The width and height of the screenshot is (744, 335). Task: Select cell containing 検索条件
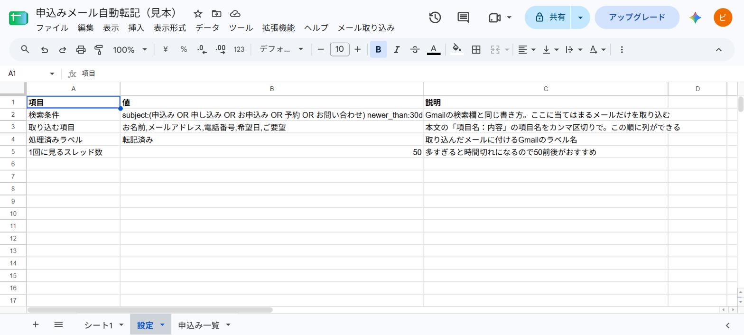73,115
